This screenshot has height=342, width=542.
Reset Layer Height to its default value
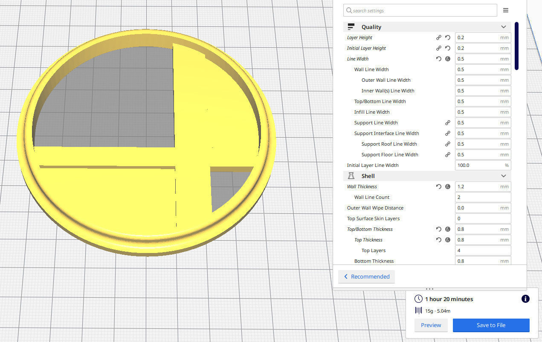(x=448, y=37)
